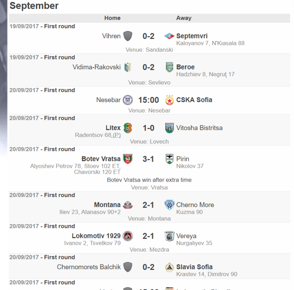Click the 3-1 Botev Vratsa score
Screen dimensions: 294x290
[x=148, y=159]
